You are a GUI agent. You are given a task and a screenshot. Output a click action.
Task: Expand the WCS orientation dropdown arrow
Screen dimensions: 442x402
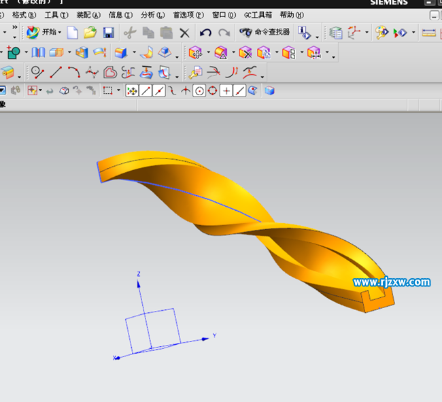click(367, 32)
